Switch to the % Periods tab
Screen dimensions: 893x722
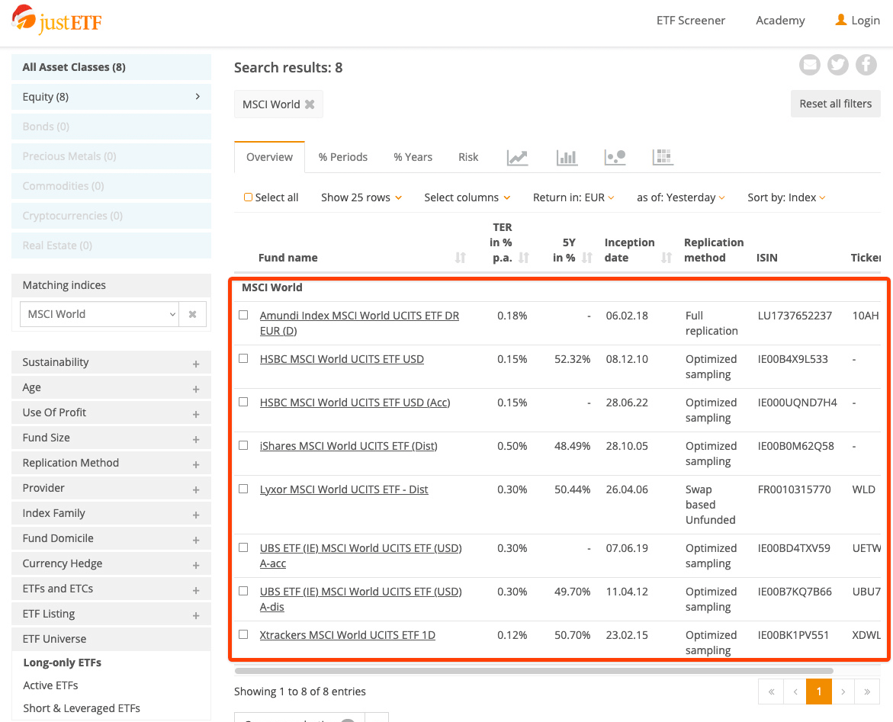[342, 157]
